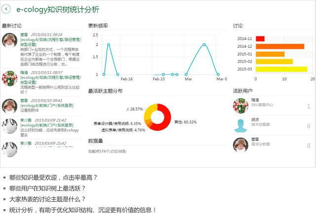Click the peak data point before Feb 16
316x217 pixels.
(x=108, y=45)
